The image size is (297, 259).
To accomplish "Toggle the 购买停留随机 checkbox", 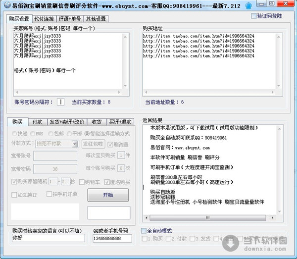I will tap(14, 182).
